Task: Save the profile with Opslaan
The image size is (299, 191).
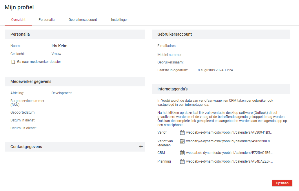Action: click(x=282, y=183)
